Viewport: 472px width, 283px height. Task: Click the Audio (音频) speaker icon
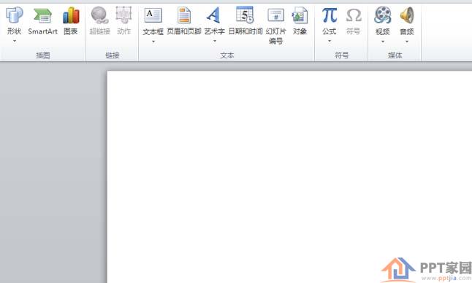click(x=407, y=15)
